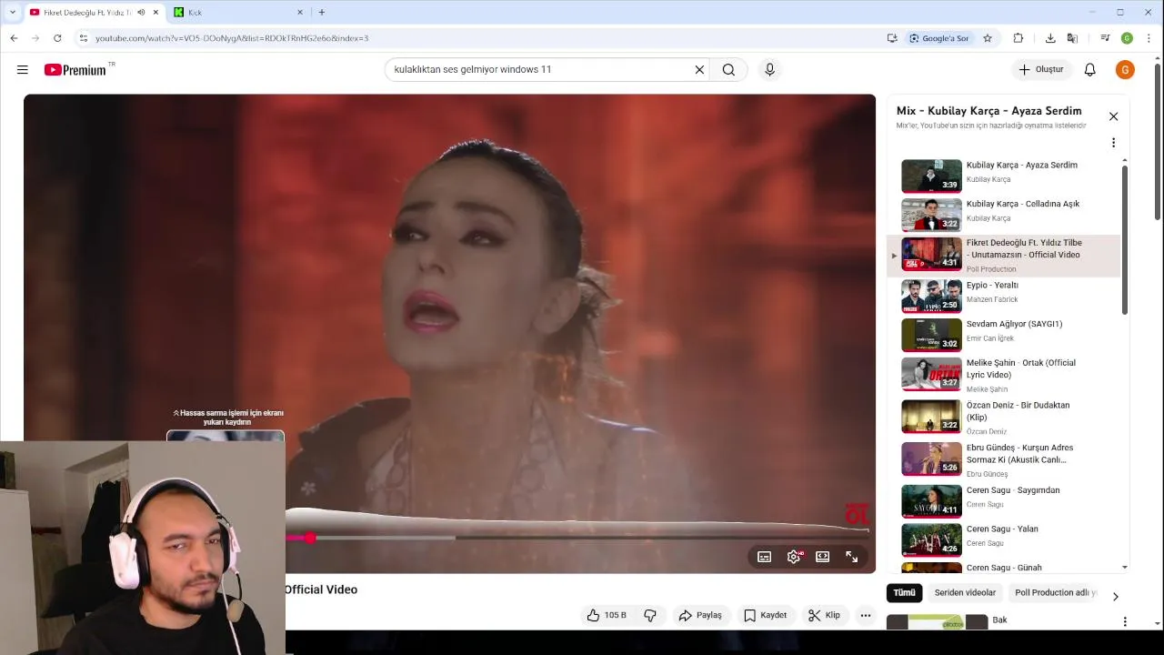This screenshot has height=655, width=1164.
Task: Open a new browser tab with plus
Action: pyautogui.click(x=321, y=13)
